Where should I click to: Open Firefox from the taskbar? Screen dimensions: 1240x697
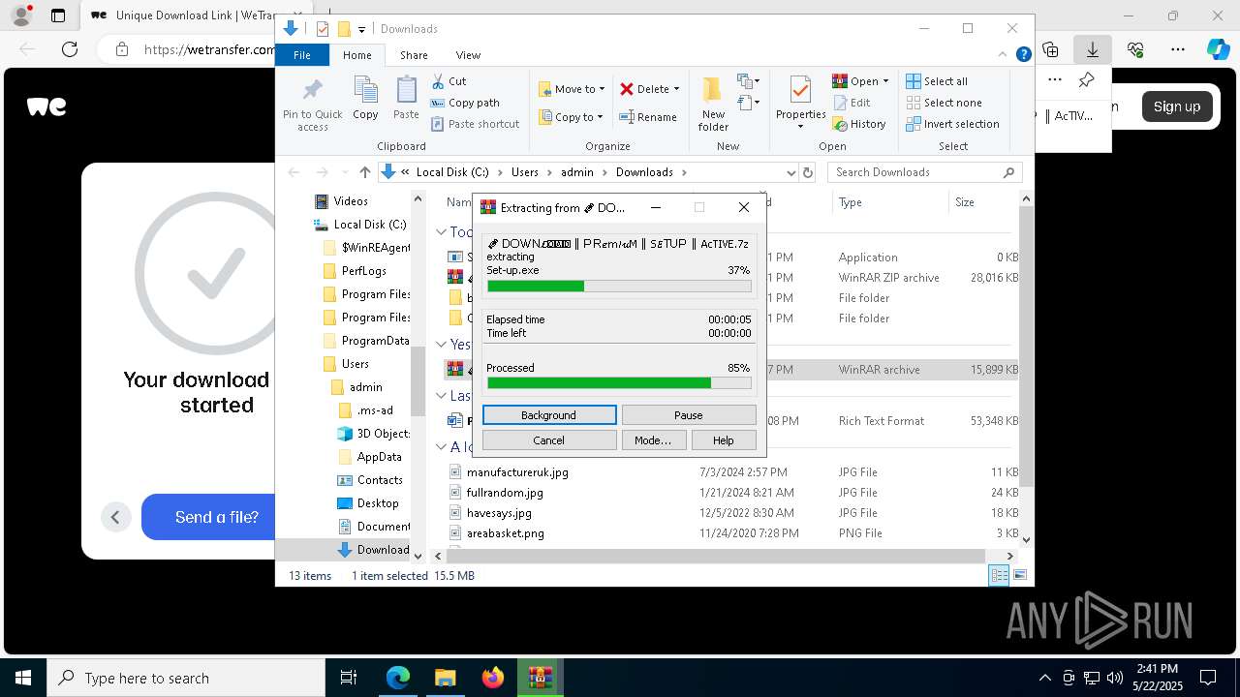(x=493, y=678)
